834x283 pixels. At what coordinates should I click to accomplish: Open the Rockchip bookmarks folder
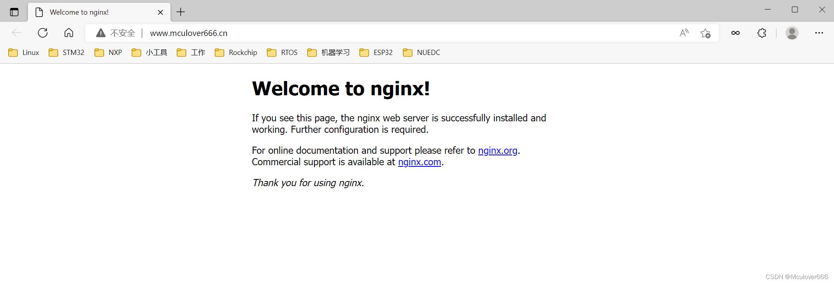click(x=236, y=53)
